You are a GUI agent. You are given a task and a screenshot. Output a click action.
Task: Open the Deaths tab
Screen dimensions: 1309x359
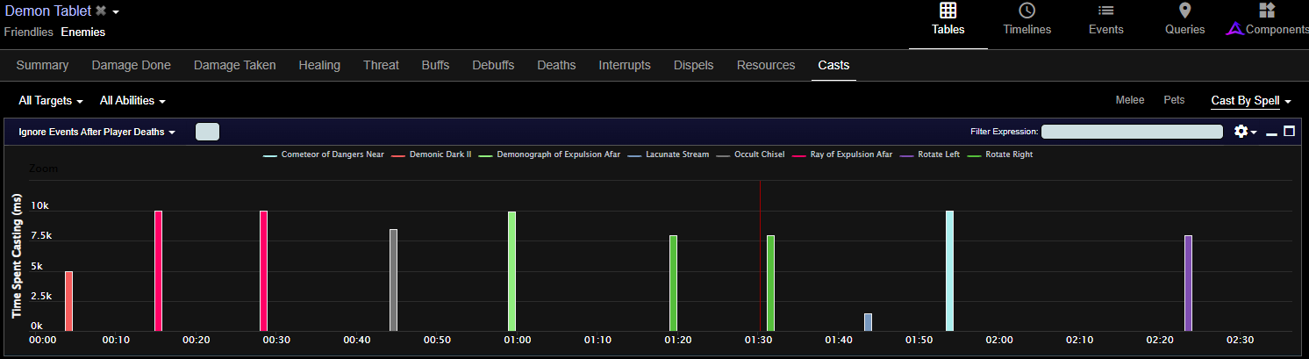pos(556,65)
